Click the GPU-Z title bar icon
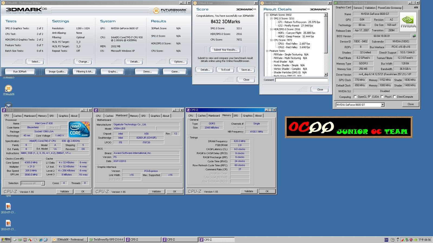The image size is (433, 243). 336,3
